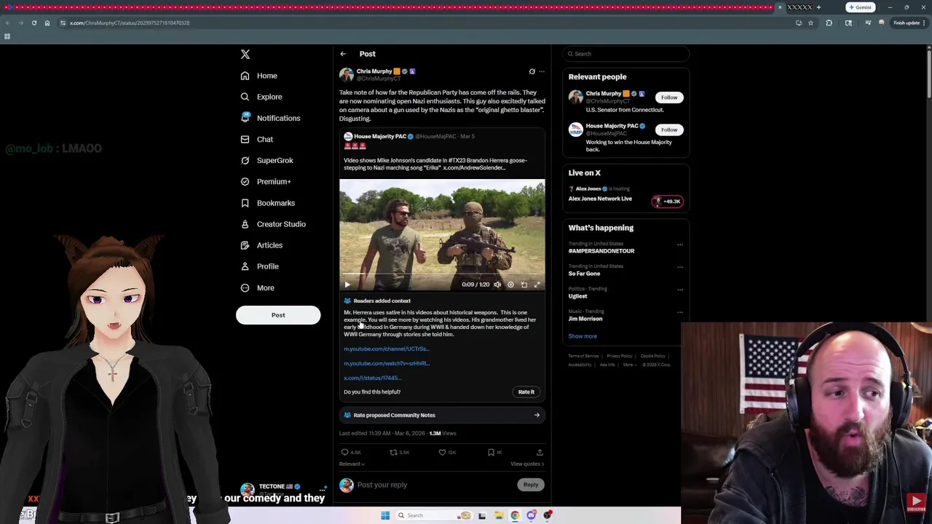Open options for #AMPERSANDONETOUR trend
Image resolution: width=932 pixels, height=524 pixels.
[679, 245]
